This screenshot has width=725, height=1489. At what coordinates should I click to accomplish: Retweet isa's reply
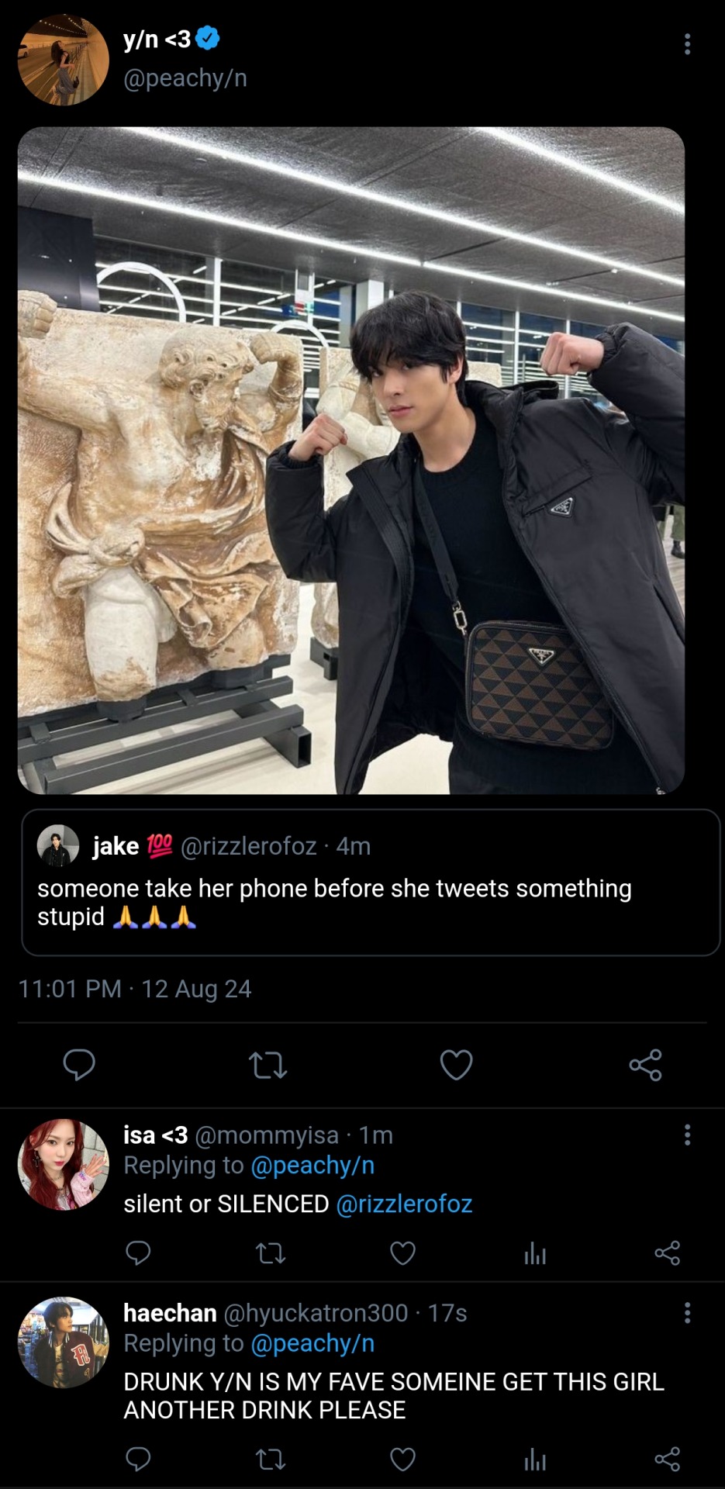click(271, 1252)
